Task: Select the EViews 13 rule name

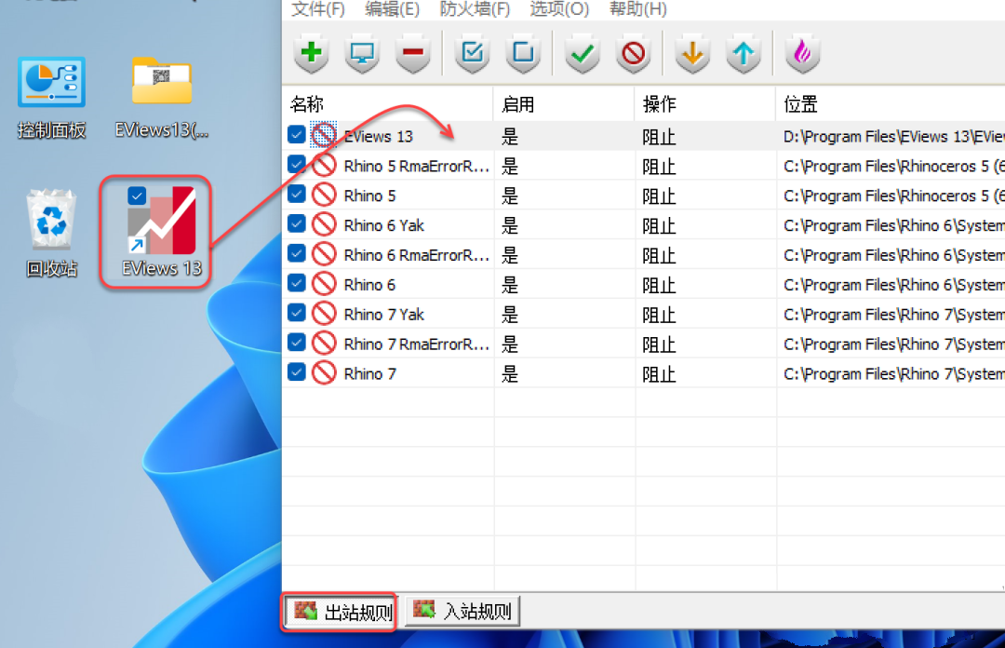Action: pyautogui.click(x=378, y=137)
